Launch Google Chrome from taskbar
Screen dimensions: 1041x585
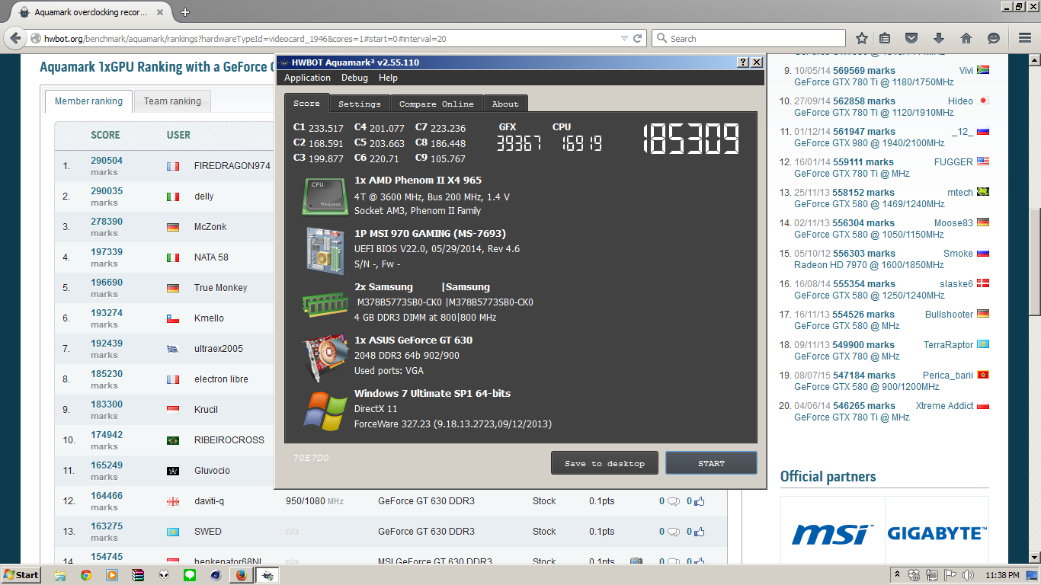[x=86, y=575]
